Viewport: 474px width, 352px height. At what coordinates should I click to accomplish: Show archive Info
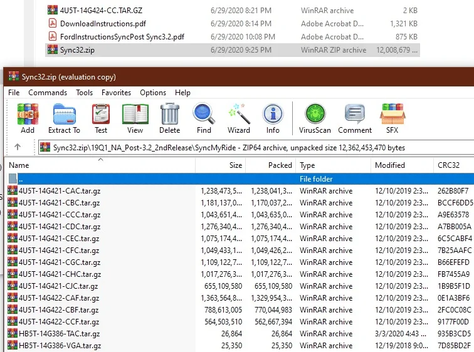tap(273, 114)
